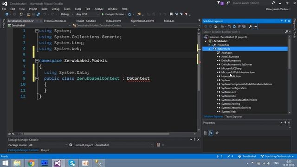
Task: Click Alphabetical sort icon in Properties panel
Action: (x=210, y=133)
